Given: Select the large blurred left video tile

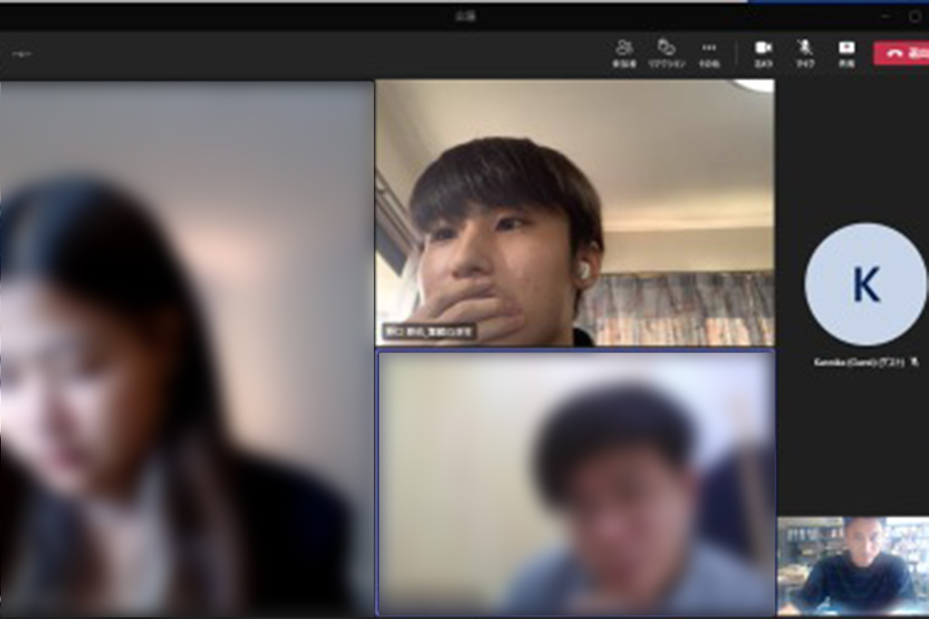Looking at the screenshot, I should pos(186,349).
